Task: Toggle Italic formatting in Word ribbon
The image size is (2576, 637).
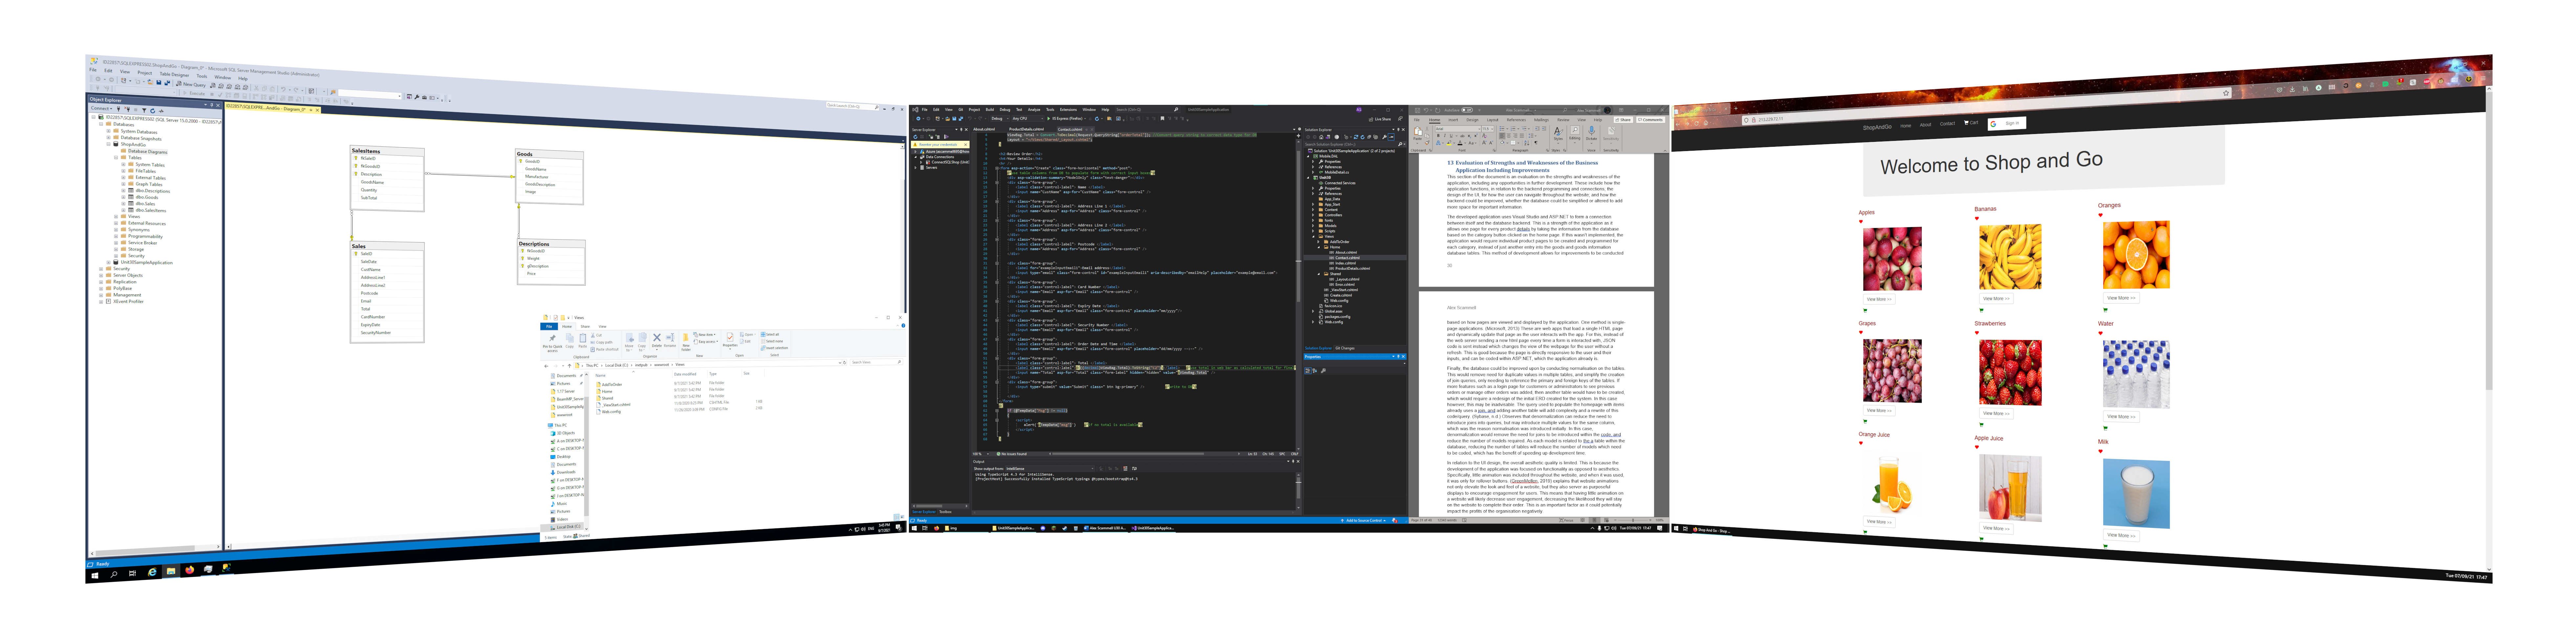Action: click(x=1445, y=136)
